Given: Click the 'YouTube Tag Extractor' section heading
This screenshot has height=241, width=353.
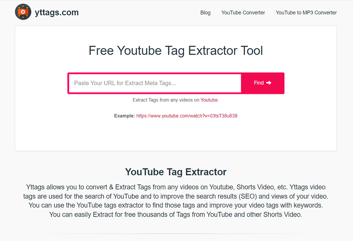Looking at the screenshot, I should tap(176, 172).
